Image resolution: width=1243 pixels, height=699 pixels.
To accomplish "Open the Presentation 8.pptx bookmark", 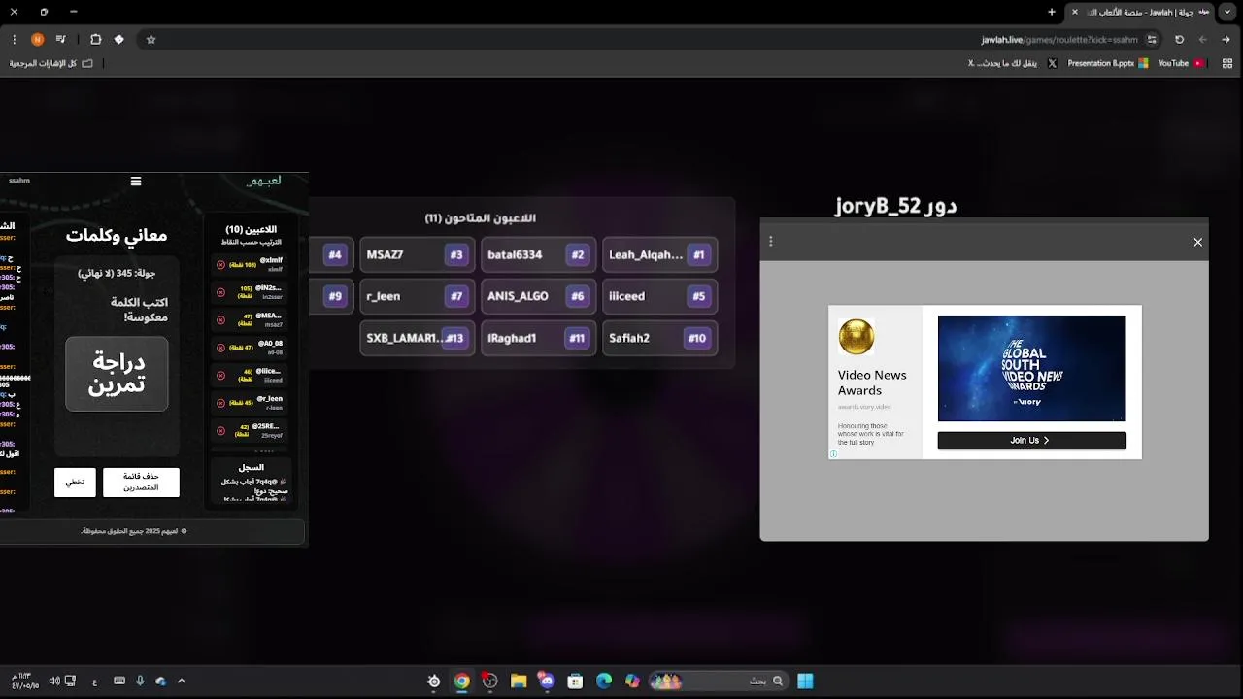I will (x=1107, y=63).
